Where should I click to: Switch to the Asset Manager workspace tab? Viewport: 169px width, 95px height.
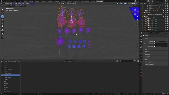click(x=100, y=1)
